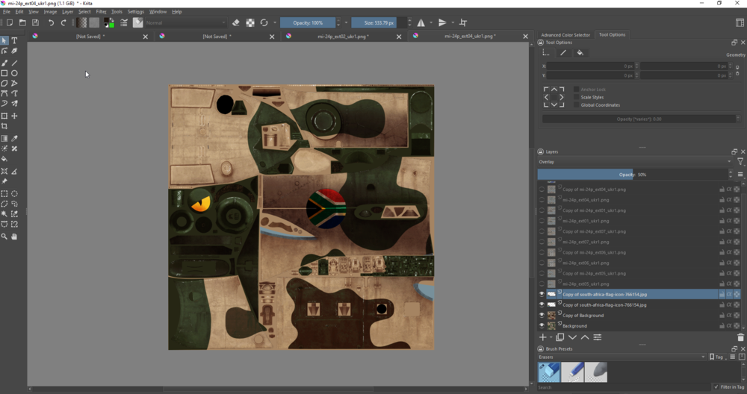
Task: Select the Text tool in the toolbox
Action: (14, 41)
